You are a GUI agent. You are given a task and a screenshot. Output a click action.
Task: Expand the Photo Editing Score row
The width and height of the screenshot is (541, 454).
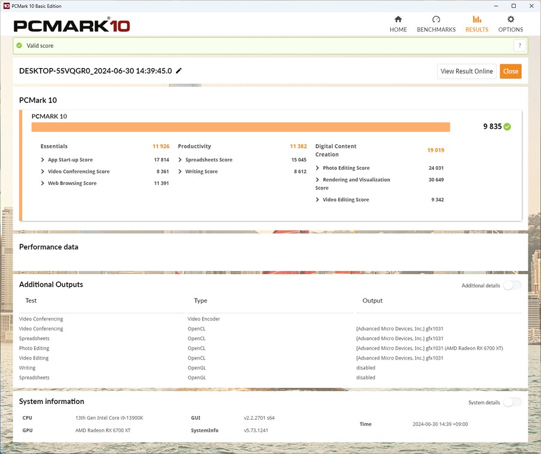[x=317, y=169]
